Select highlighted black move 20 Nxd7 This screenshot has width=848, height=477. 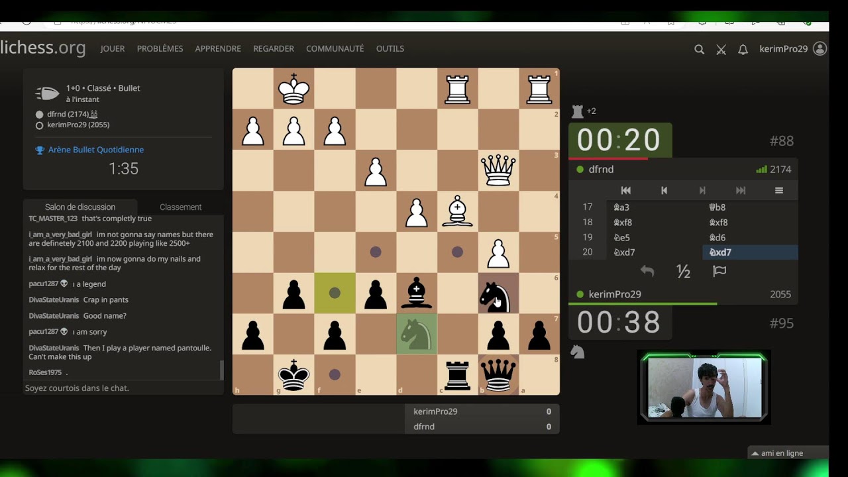coord(750,252)
